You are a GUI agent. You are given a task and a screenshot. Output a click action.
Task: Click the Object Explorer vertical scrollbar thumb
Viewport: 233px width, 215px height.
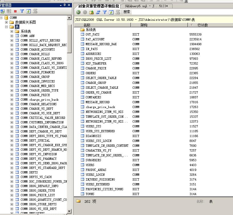pyautogui.click(x=69, y=38)
